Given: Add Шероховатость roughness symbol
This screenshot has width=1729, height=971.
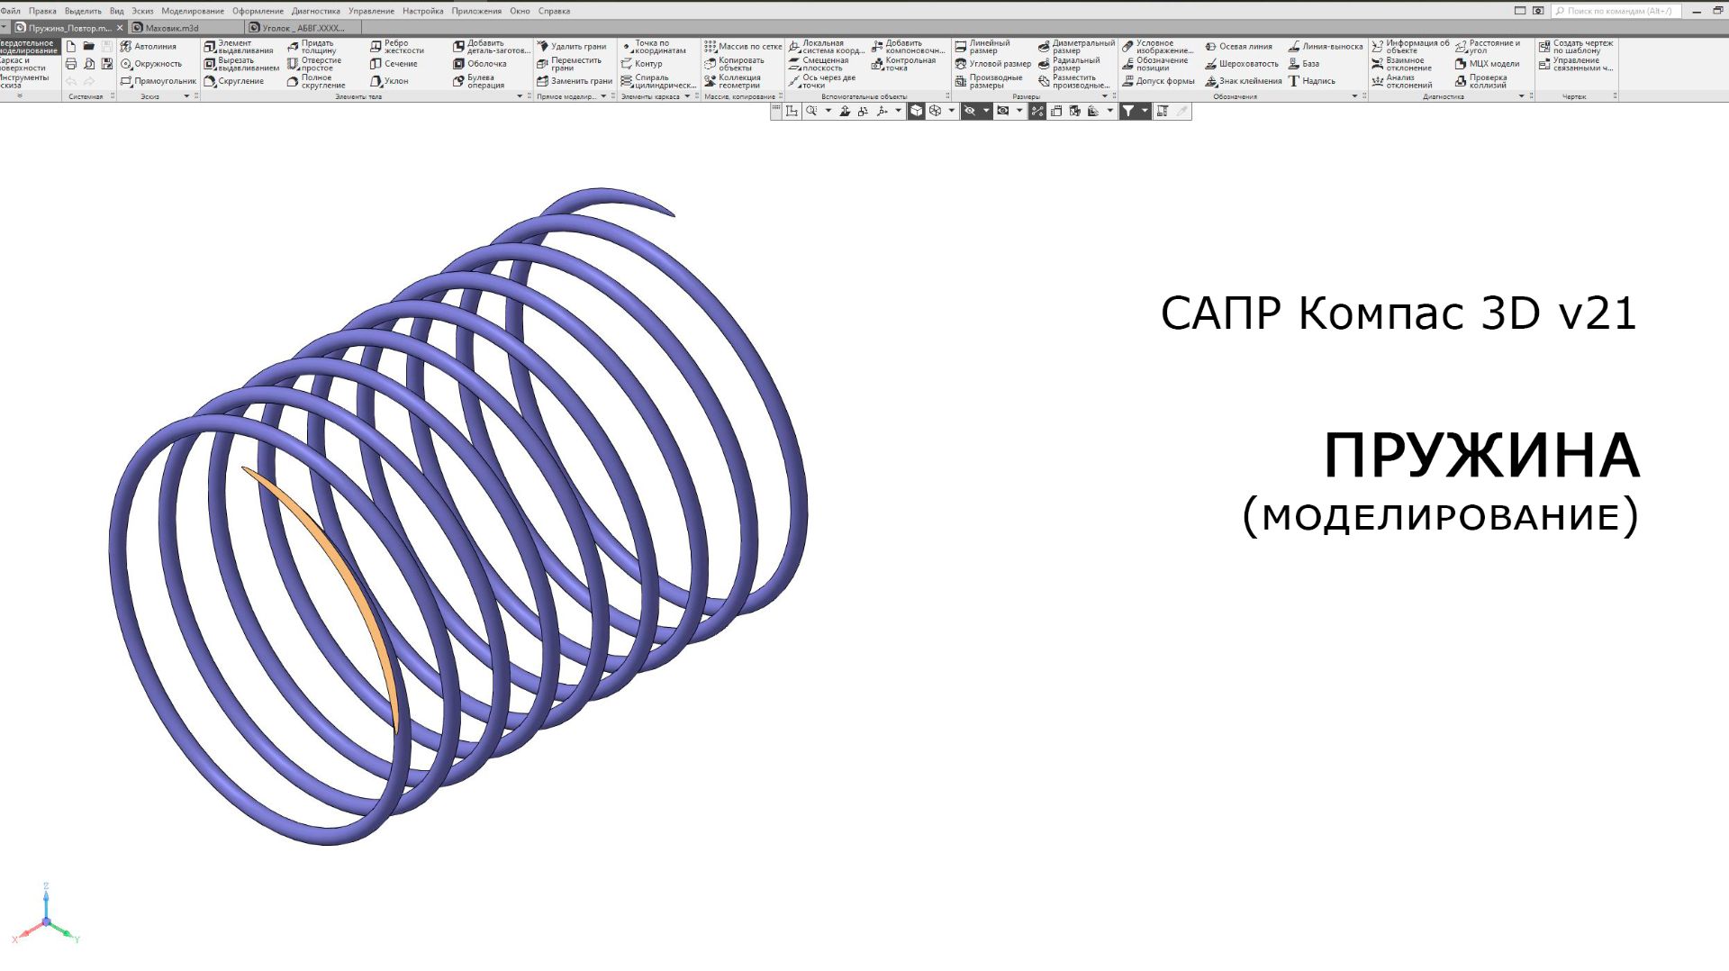Looking at the screenshot, I should pos(1242,64).
